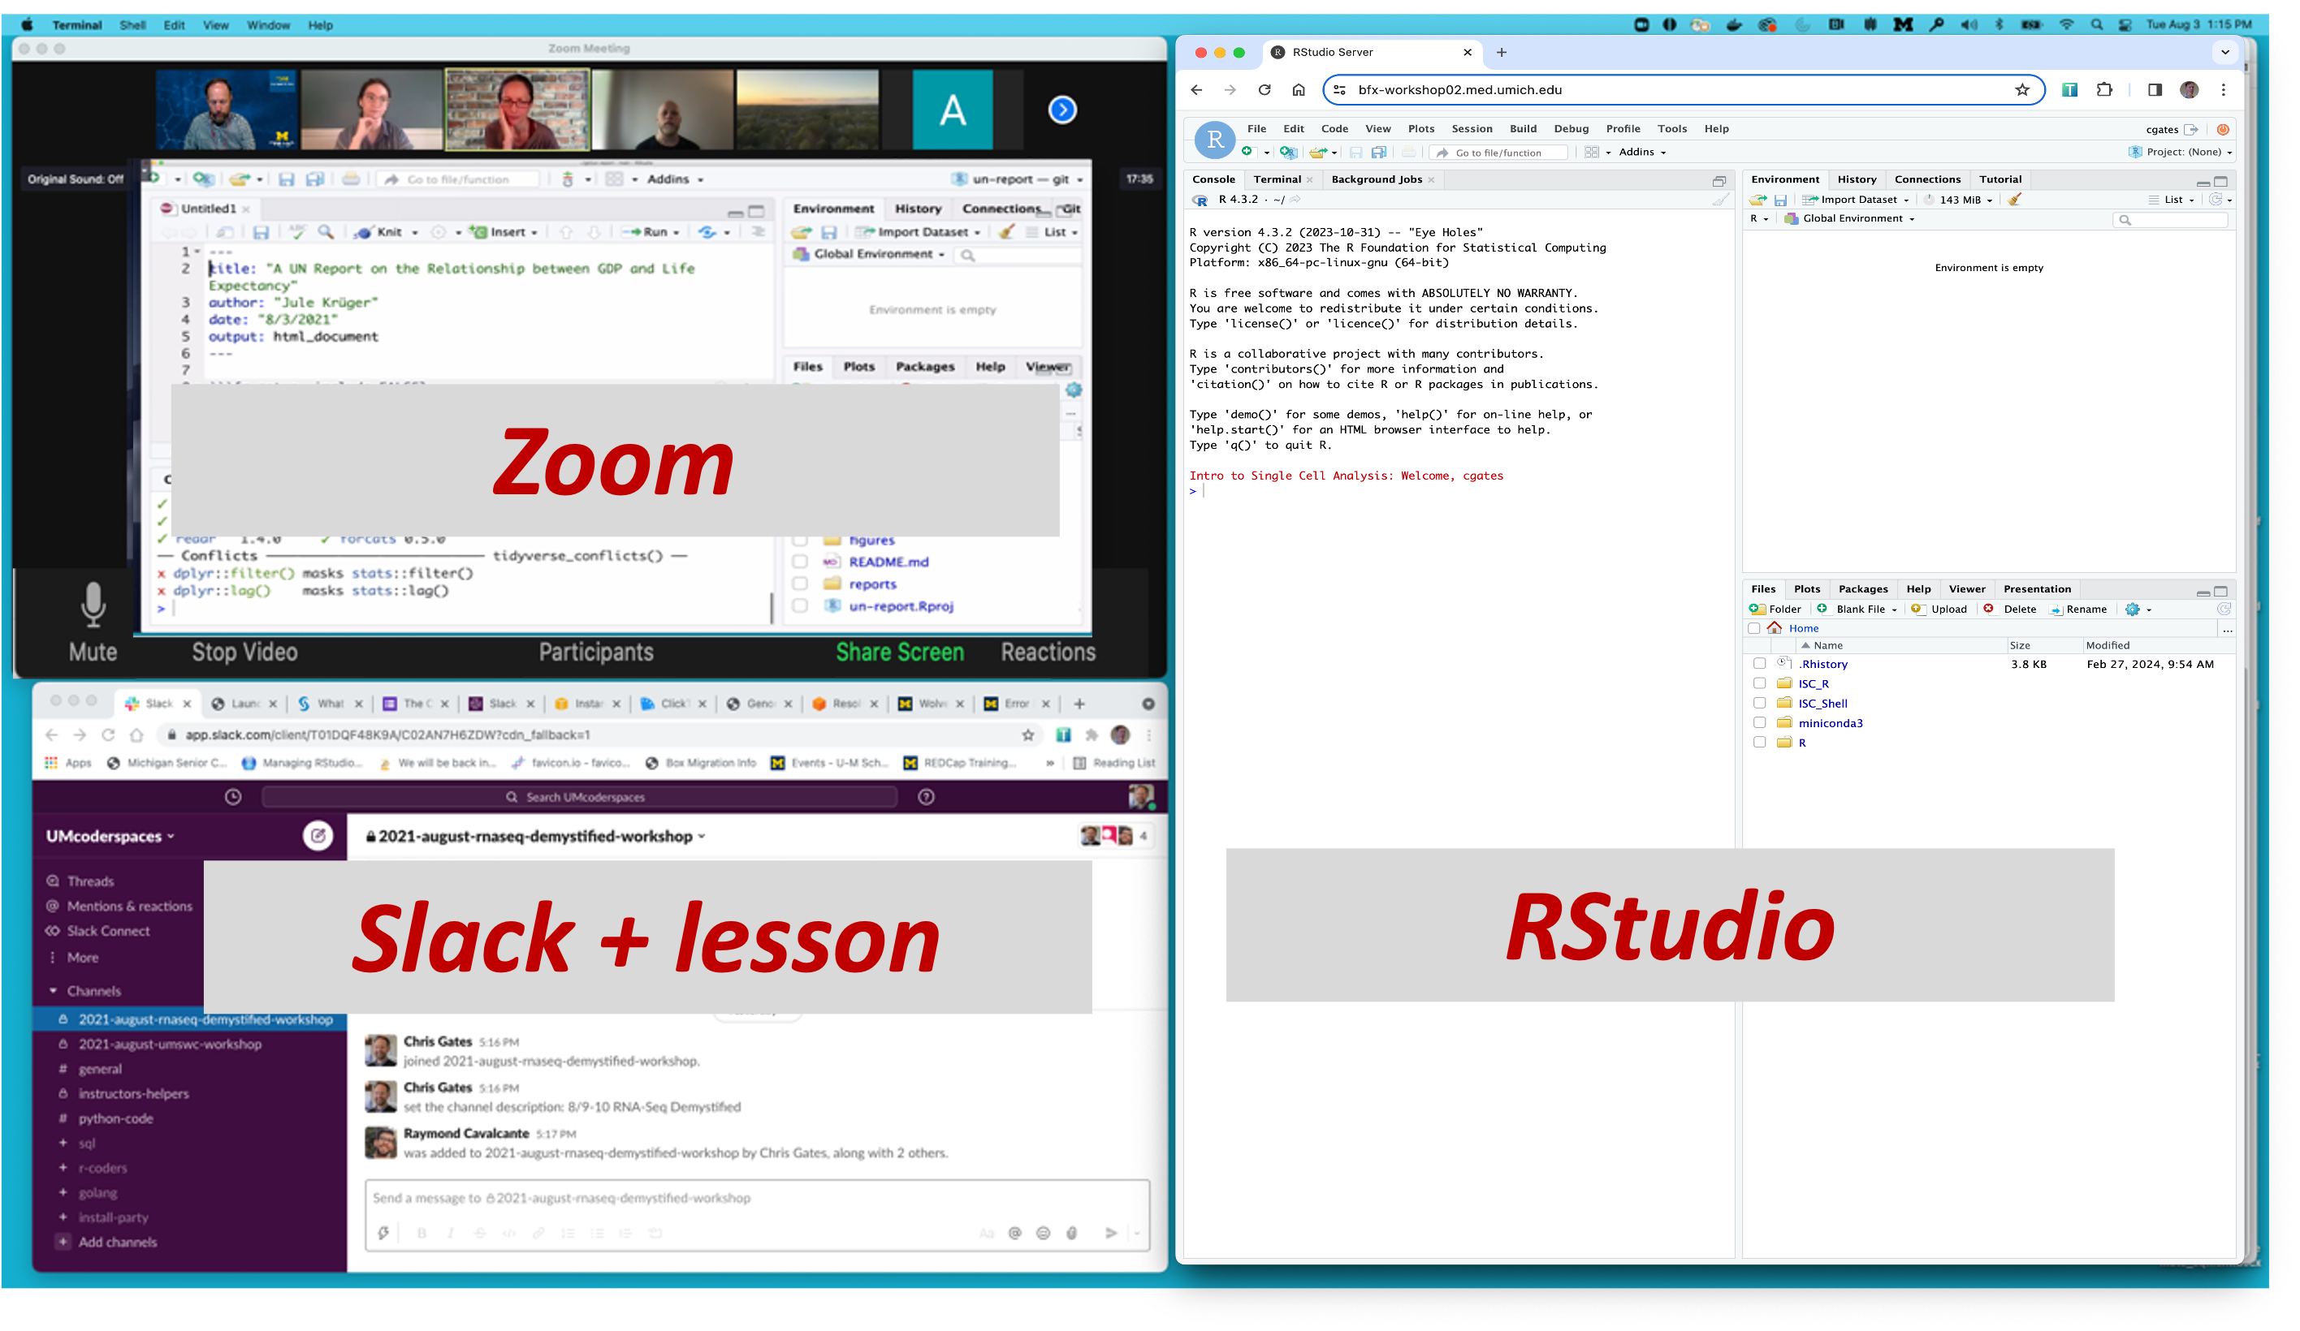This screenshot has height=1331, width=2300.
Task: Click the create project icon in RStudio toolbar
Action: pos(1288,153)
